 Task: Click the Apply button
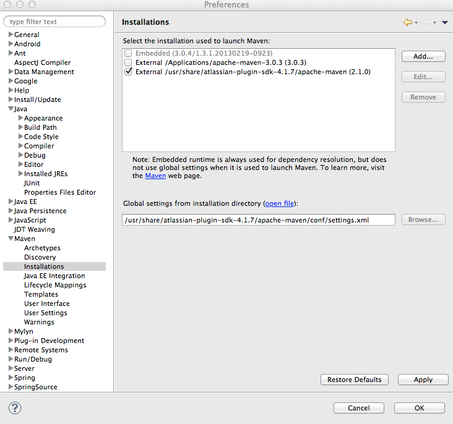(423, 379)
